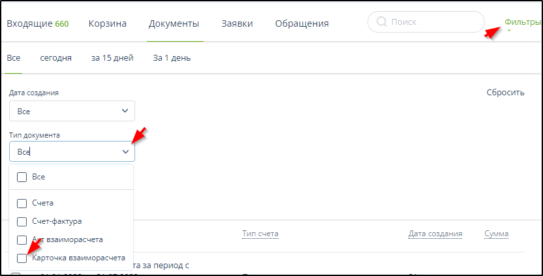Image resolution: width=543 pixels, height=276 pixels.
Task: Tick the Все checkbox in list
Action: pyautogui.click(x=22, y=177)
